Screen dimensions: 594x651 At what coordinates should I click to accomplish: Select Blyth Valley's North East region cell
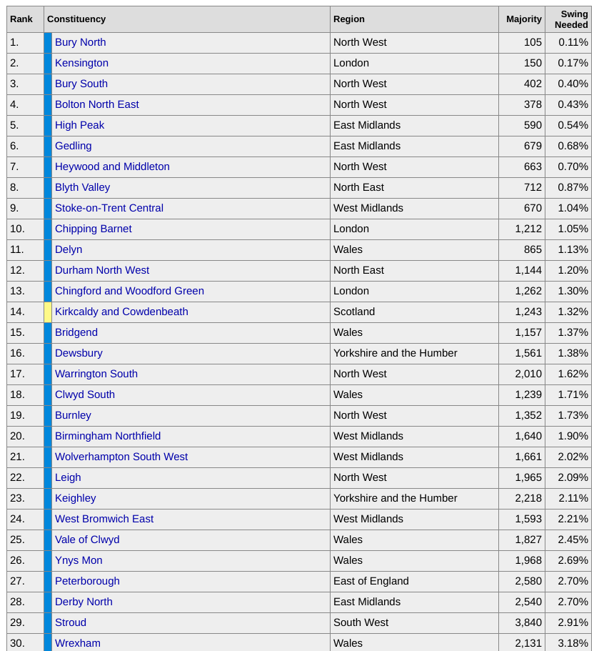pos(414,188)
